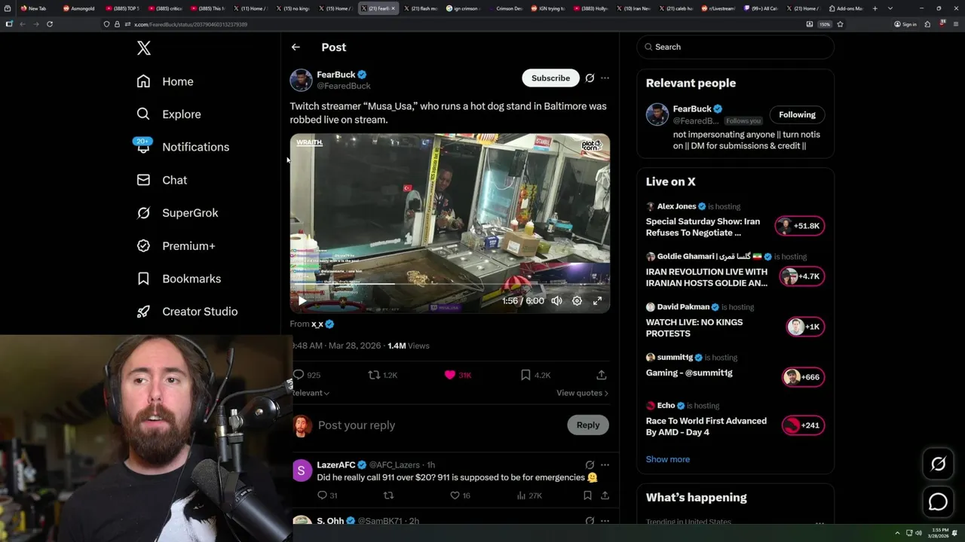Expand the Relevant replies sorting dropdown
Viewport: 965px width, 542px height.
click(x=311, y=393)
